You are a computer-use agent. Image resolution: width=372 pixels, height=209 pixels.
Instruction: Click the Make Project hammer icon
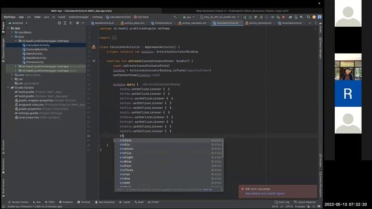click(x=175, y=17)
